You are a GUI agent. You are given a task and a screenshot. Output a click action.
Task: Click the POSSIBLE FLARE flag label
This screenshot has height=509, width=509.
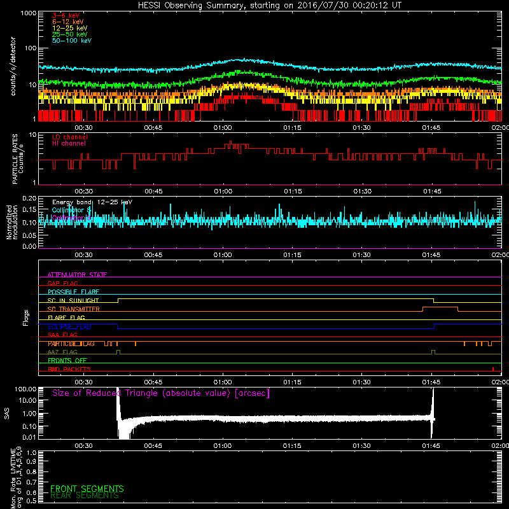point(73,292)
